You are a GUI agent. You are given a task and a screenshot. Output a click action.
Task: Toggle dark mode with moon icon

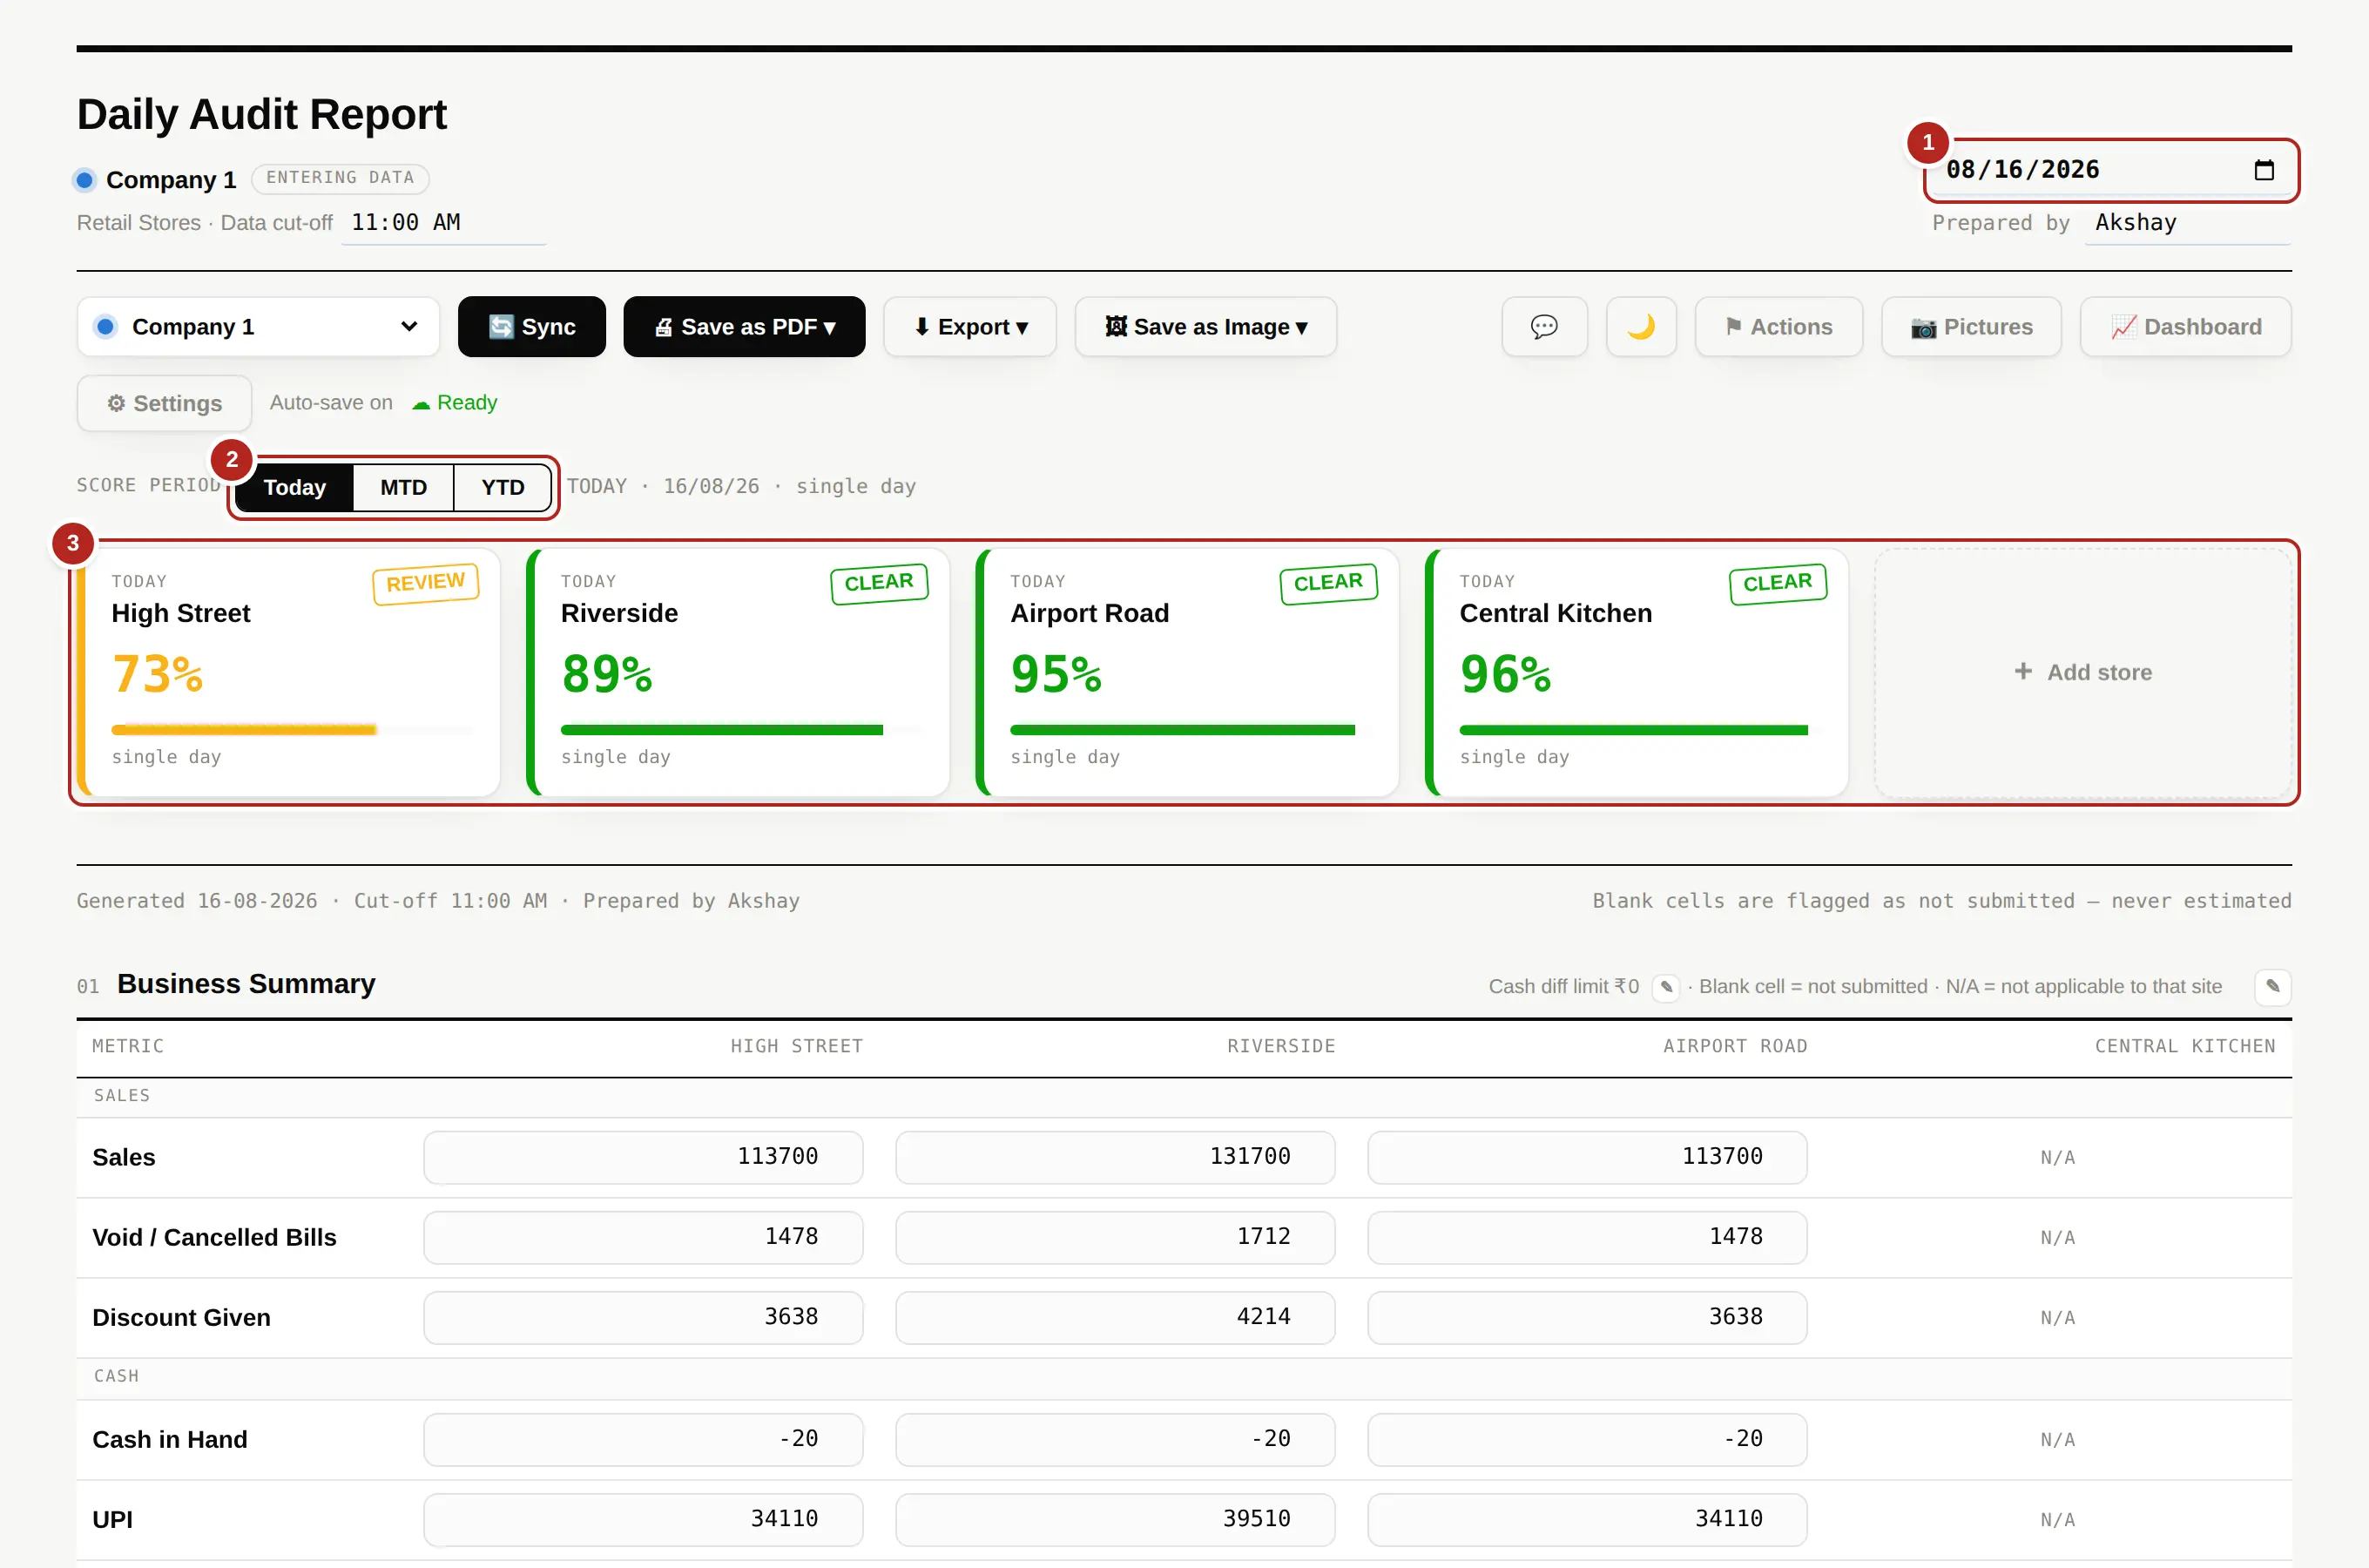point(1640,327)
